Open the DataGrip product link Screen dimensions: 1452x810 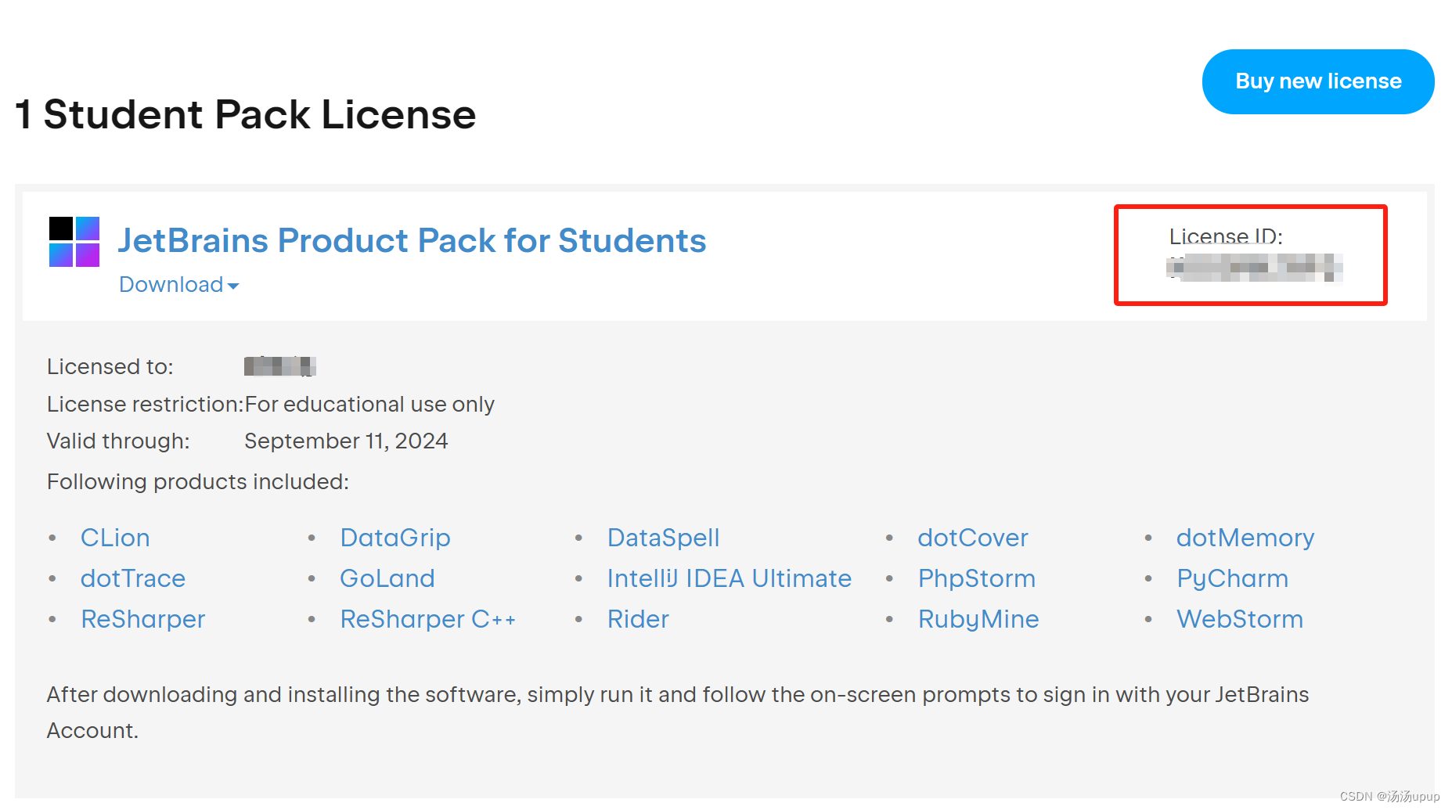(x=395, y=538)
